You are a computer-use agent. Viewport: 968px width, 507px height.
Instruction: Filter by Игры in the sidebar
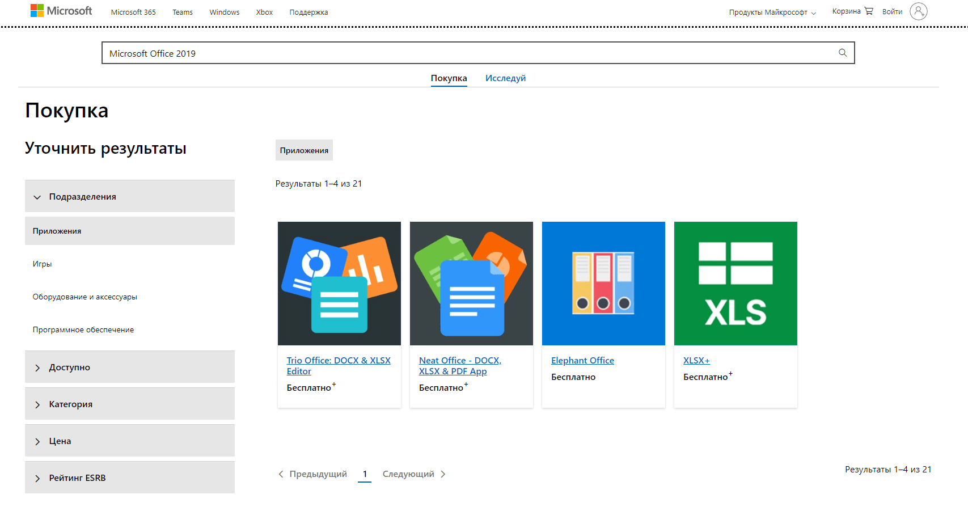pos(43,264)
